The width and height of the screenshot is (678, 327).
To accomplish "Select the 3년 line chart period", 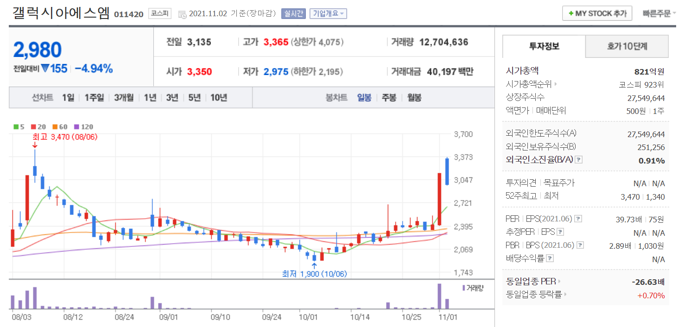I will (x=172, y=98).
